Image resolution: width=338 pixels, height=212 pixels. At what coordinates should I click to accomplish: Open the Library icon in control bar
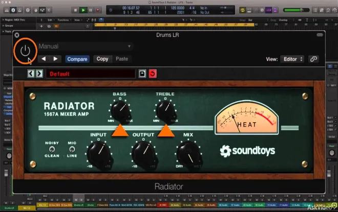point(7,10)
